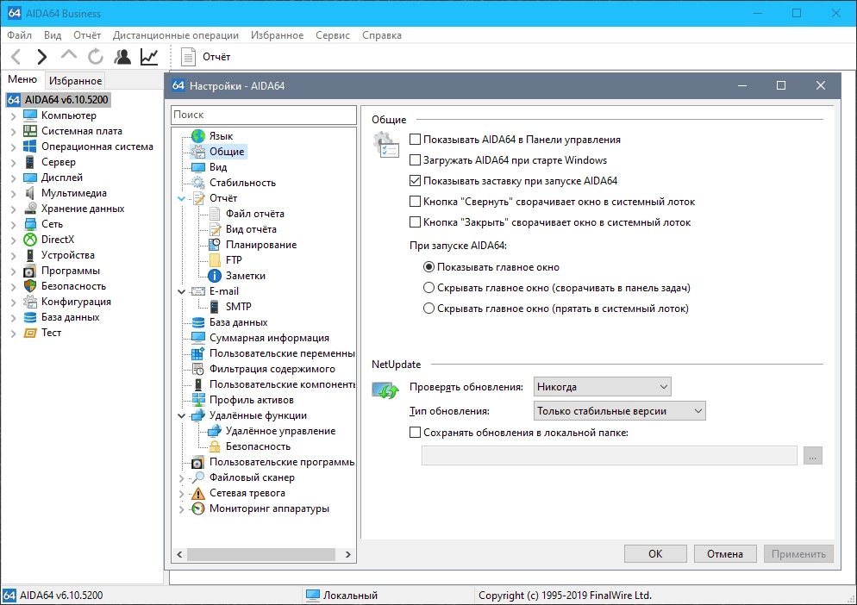
Task: Click the Локальный computer icon in status bar
Action: point(313,596)
